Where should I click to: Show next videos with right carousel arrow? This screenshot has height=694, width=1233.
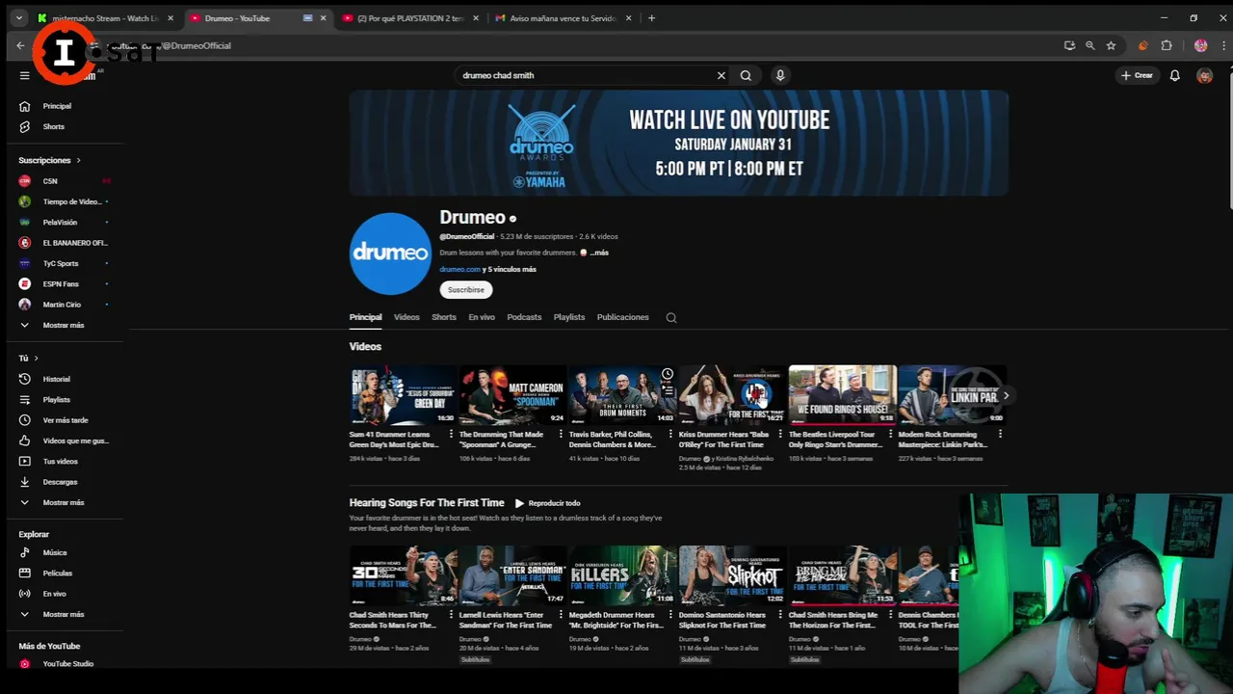1006,395
